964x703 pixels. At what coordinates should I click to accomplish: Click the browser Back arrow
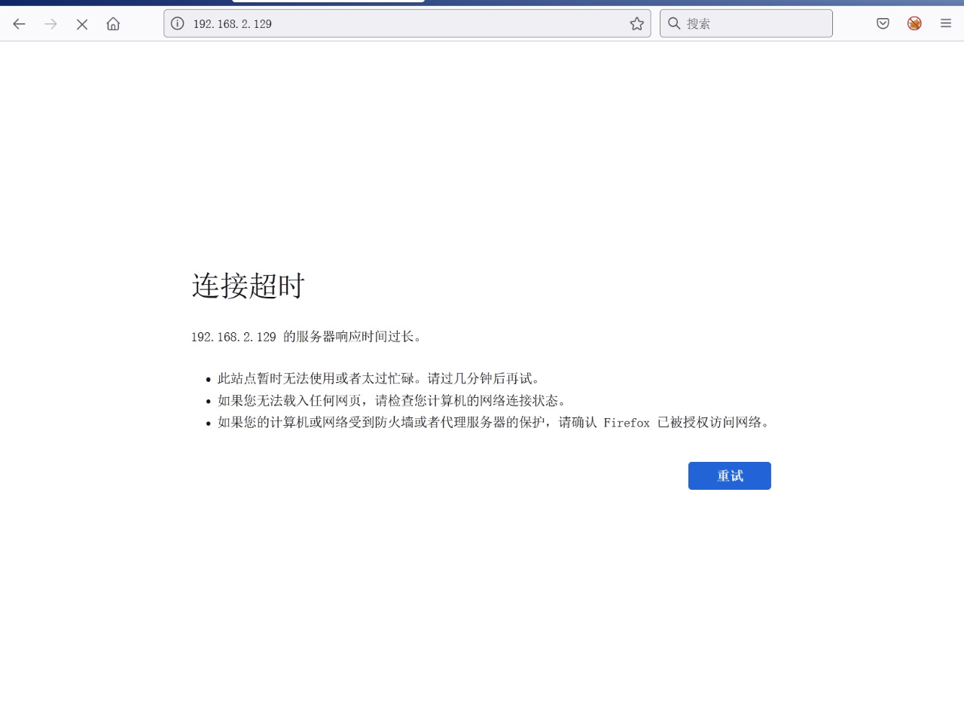19,24
